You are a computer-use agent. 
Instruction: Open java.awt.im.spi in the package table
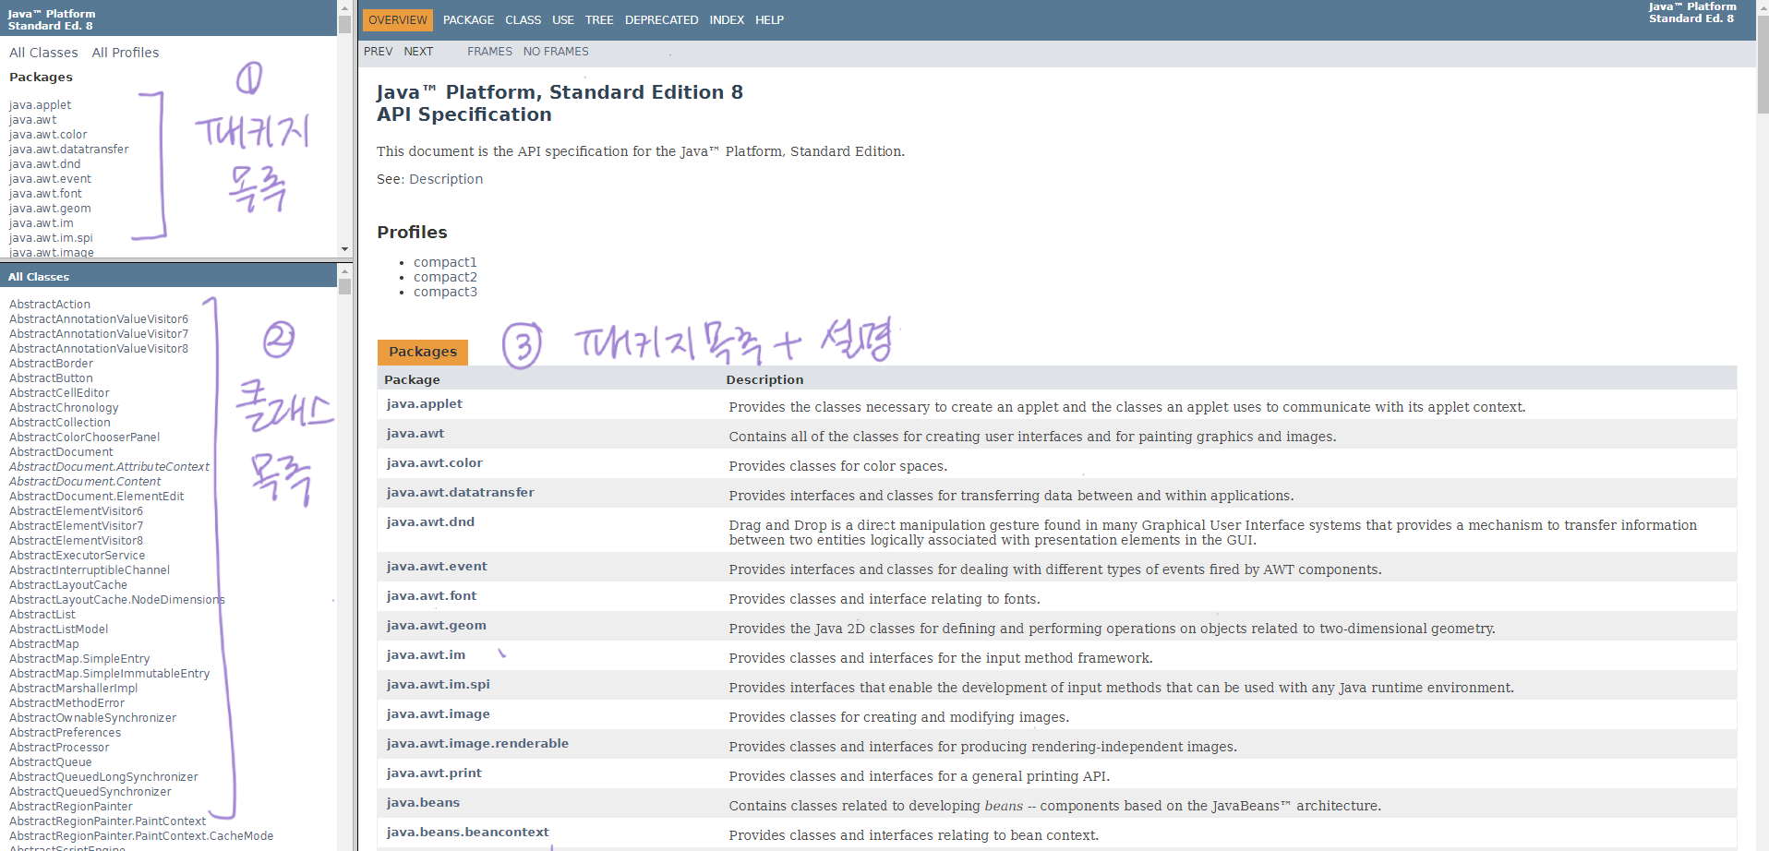pyautogui.click(x=439, y=685)
